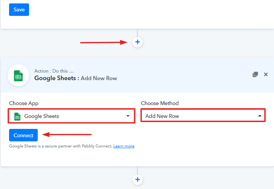The image size is (274, 189).
Task: Click the caret on Add New Row dropdown
Action: click(x=260, y=116)
